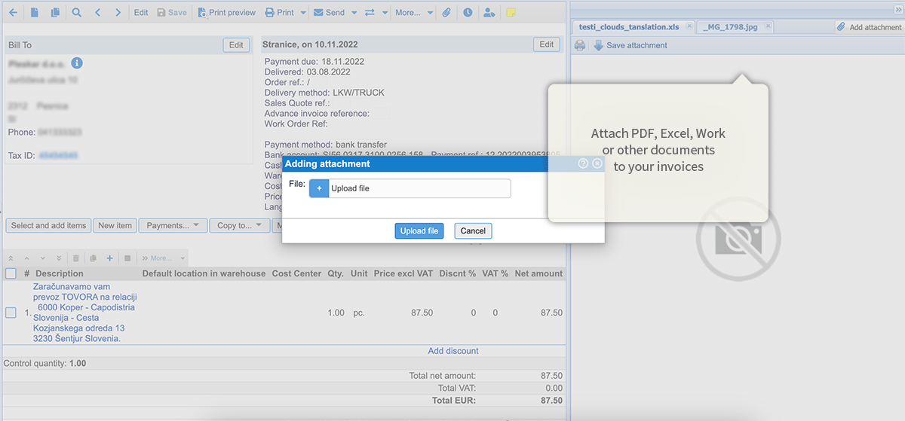905x421 pixels.
Task: Close the Adding attachment dialog
Action: pyautogui.click(x=597, y=163)
